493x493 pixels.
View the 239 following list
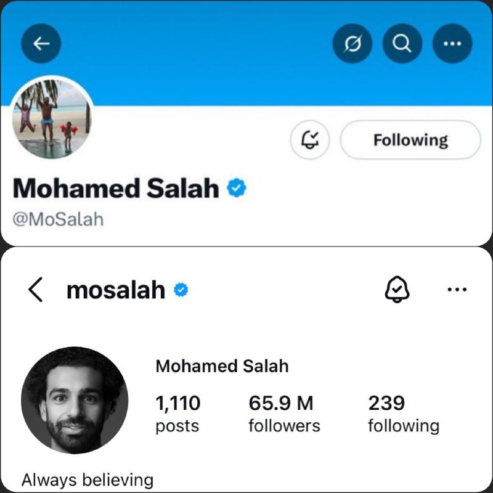[x=403, y=414]
